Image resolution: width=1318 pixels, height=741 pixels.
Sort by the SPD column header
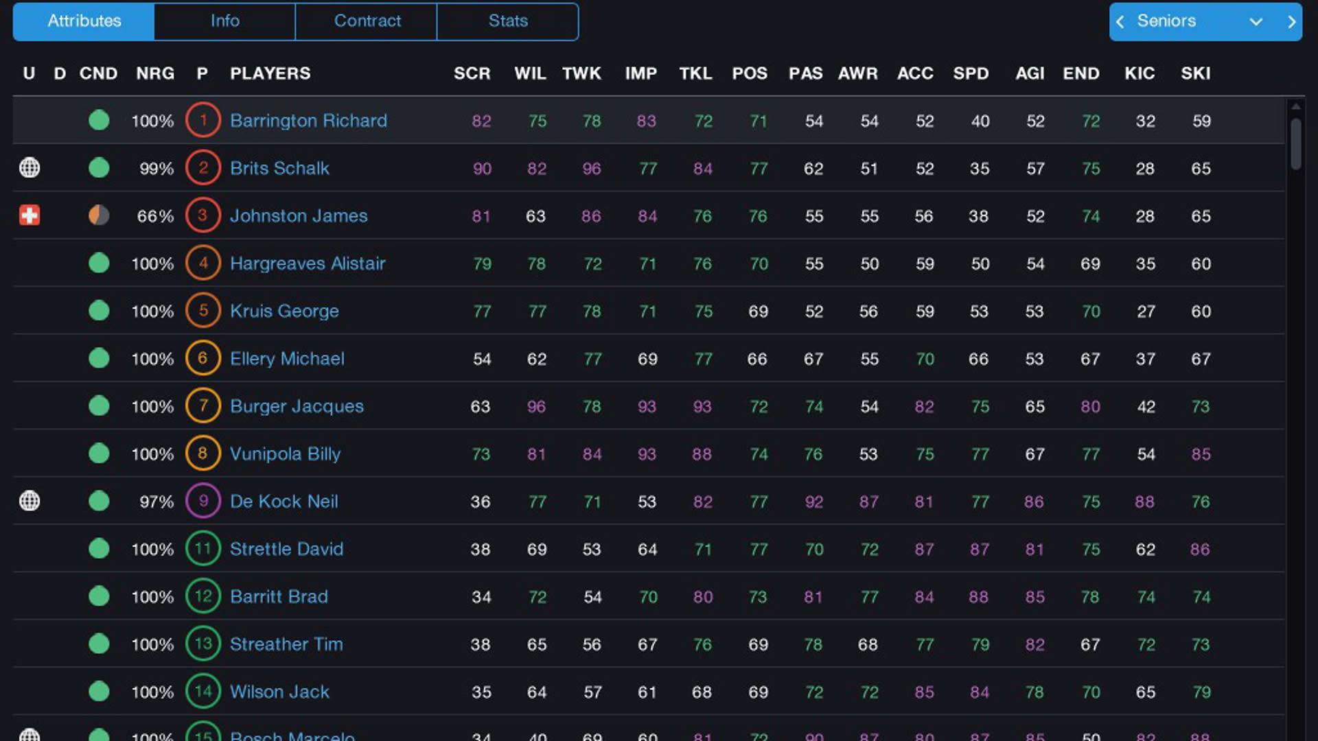click(971, 73)
